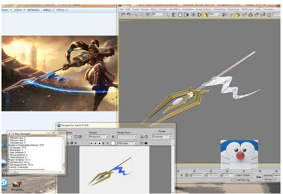Viewport: 283px width, 194px height.
Task: Select the Select and Rotate tool
Action: pos(199,15)
